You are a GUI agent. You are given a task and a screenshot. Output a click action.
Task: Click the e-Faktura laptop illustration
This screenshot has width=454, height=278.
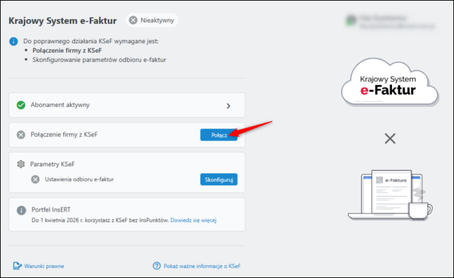tap(390, 196)
